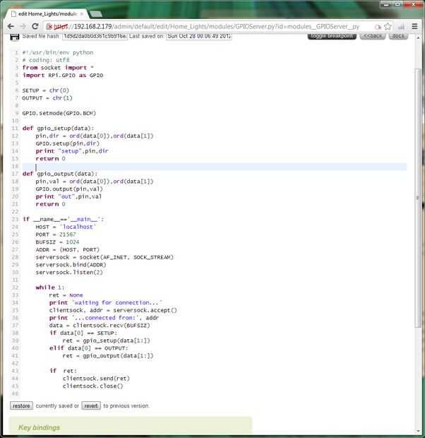Open the docs button
This screenshot has height=438, width=425.
[x=398, y=36]
